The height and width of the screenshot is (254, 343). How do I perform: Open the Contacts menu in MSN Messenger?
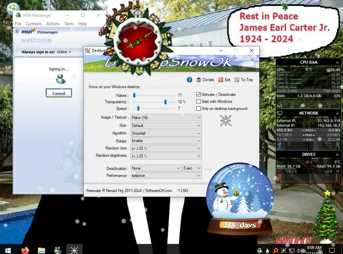(x=34, y=24)
